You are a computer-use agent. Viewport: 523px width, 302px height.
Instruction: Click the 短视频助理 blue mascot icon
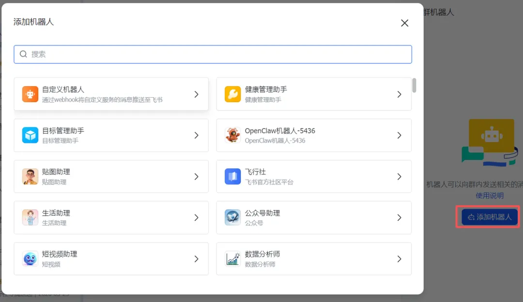click(30, 259)
